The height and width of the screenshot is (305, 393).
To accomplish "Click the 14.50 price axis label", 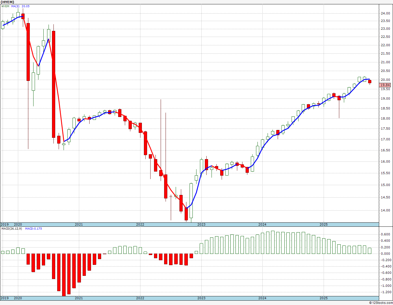I will tap(385, 197).
